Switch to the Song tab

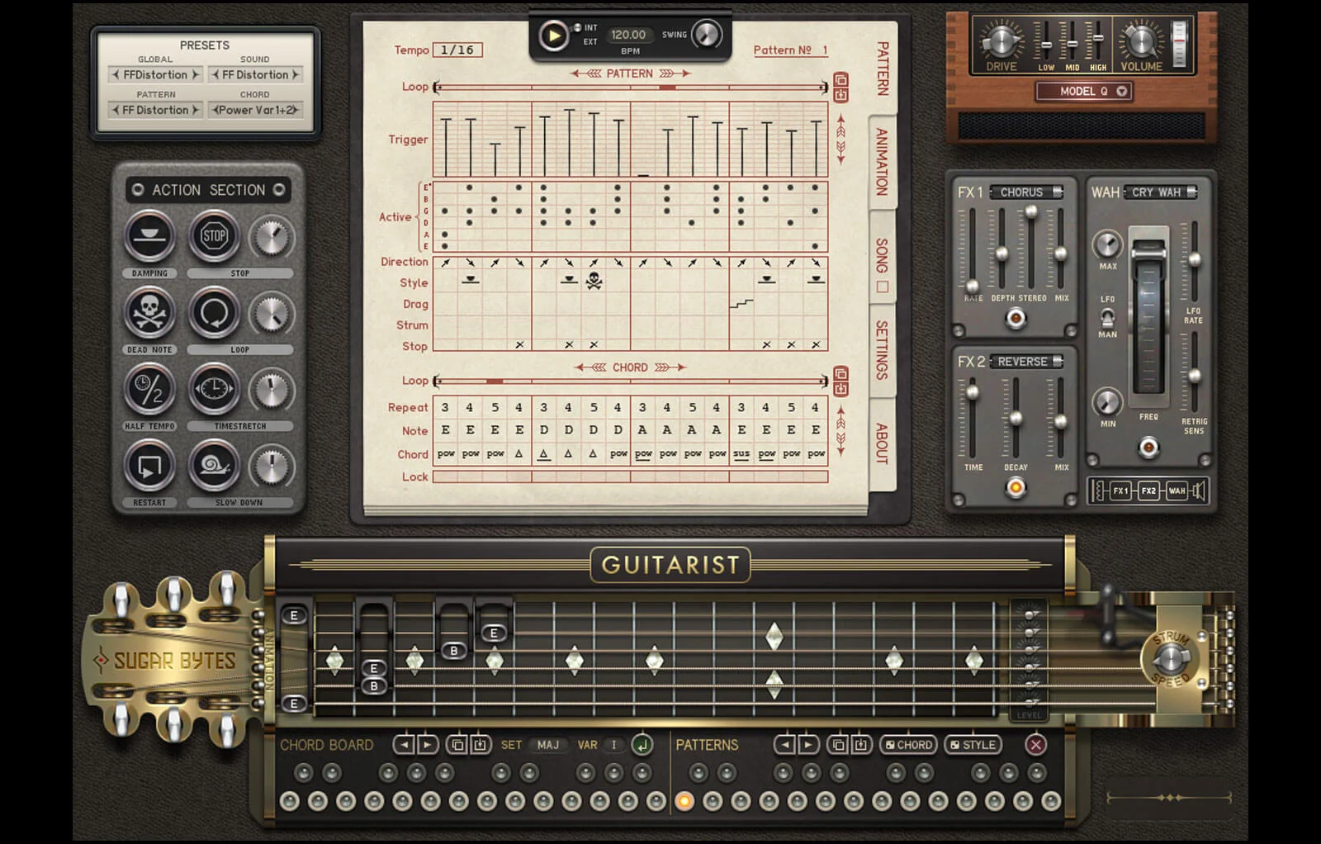(883, 256)
